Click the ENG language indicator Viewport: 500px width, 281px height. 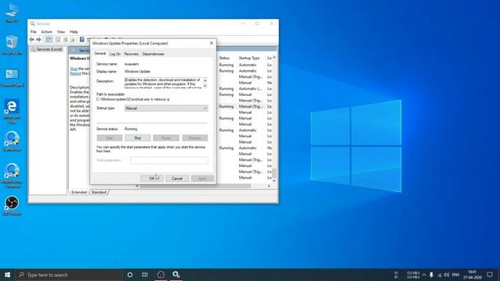coord(455,275)
